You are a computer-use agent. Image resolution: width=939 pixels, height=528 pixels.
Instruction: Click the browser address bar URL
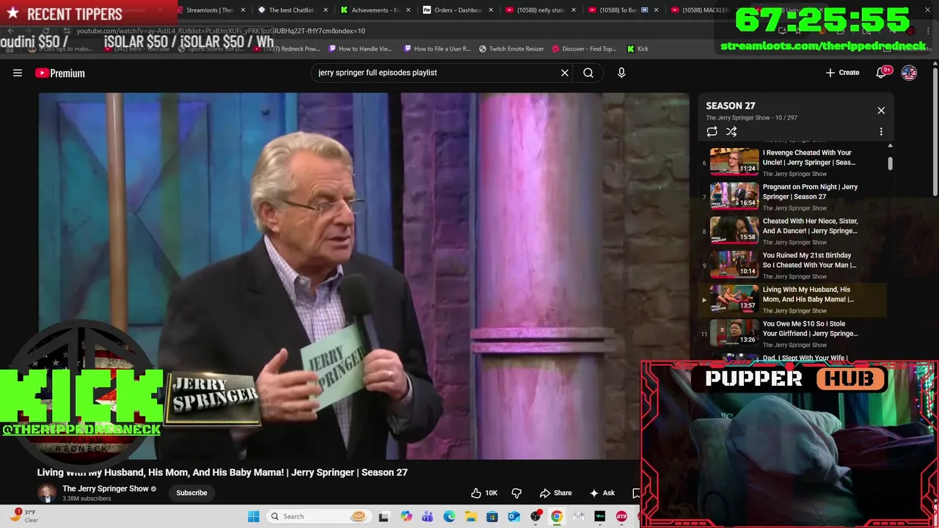click(x=220, y=31)
